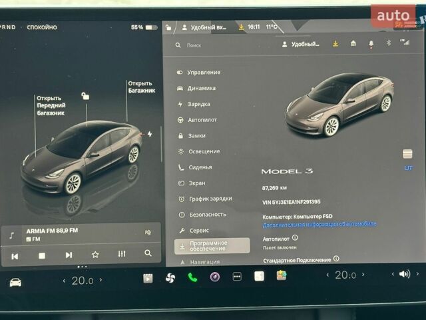Open the Удобный driver profile in settings header
Viewport: 426px width, 320px height.
[300, 44]
